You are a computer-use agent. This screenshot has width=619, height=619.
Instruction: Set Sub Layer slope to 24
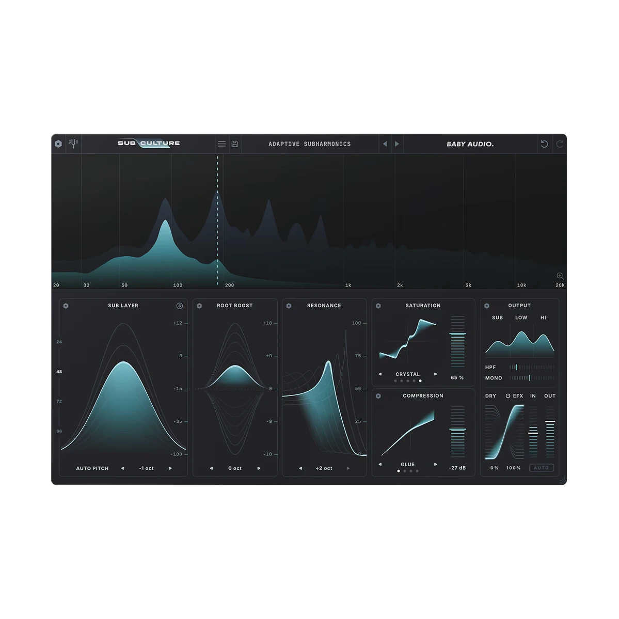(x=59, y=342)
